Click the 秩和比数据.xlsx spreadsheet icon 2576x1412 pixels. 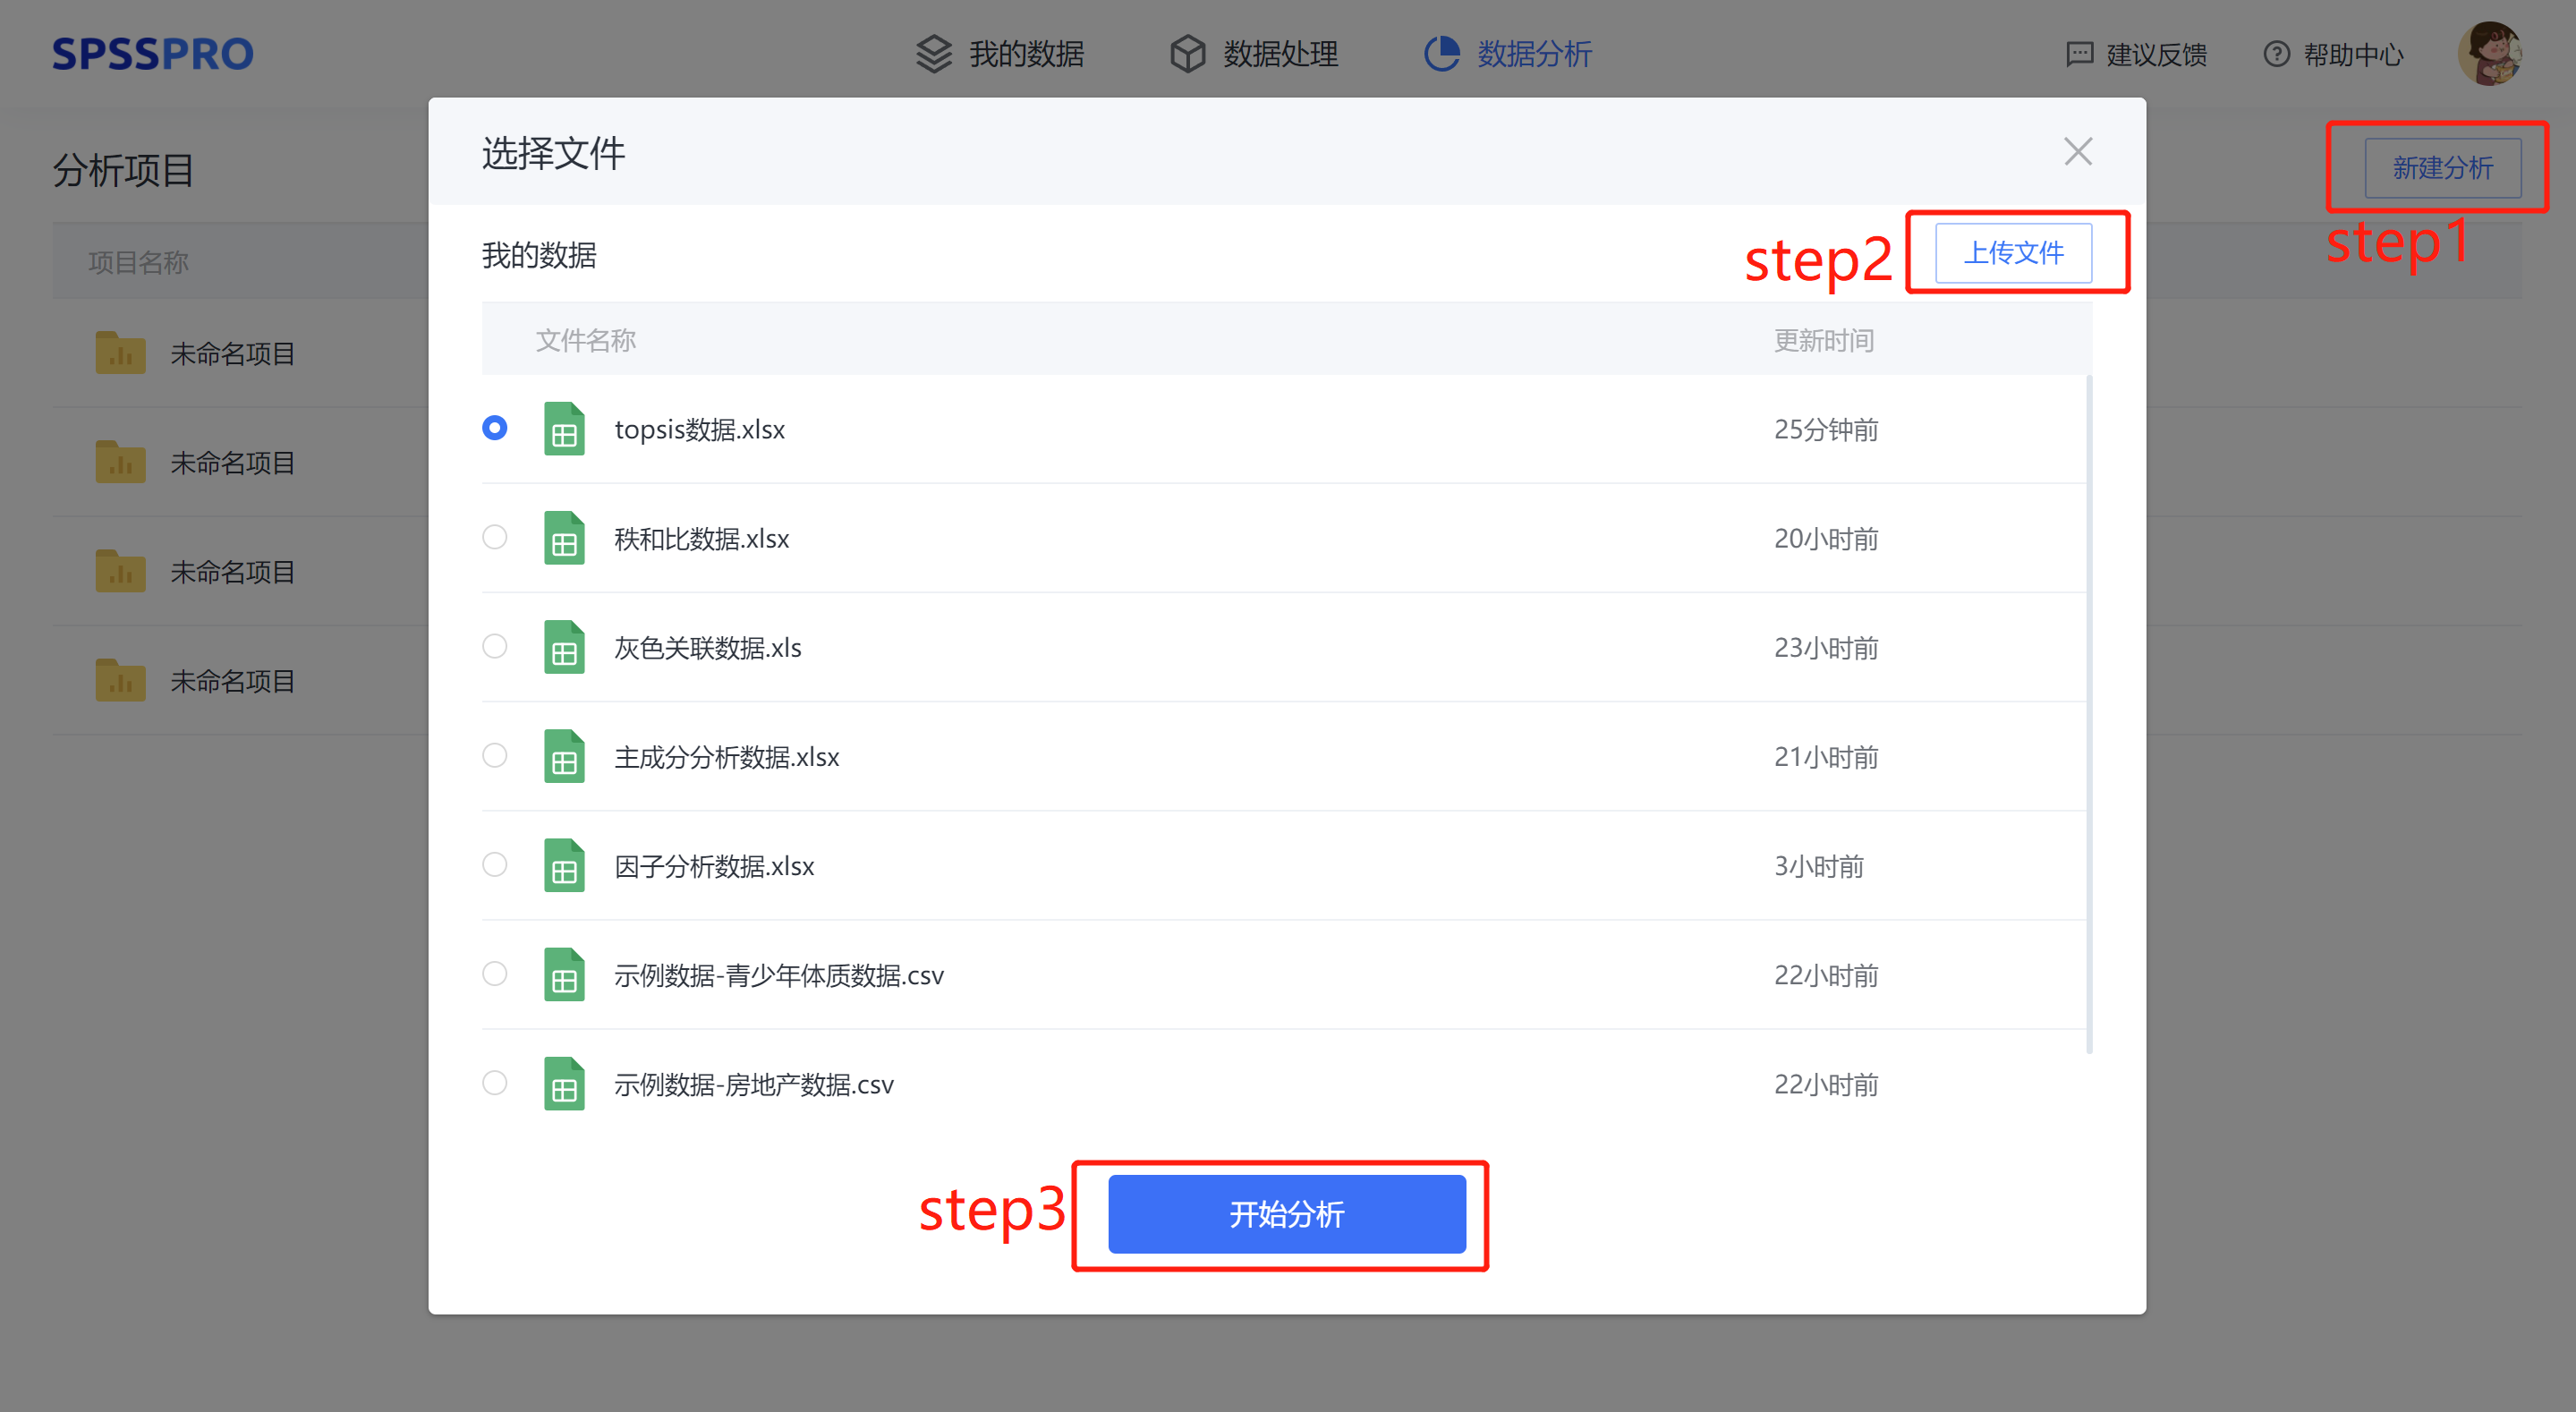coord(564,538)
